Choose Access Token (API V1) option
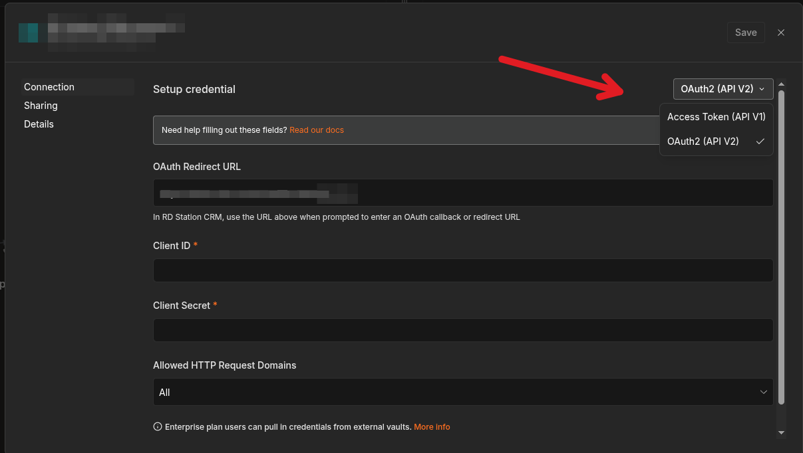 click(x=717, y=117)
